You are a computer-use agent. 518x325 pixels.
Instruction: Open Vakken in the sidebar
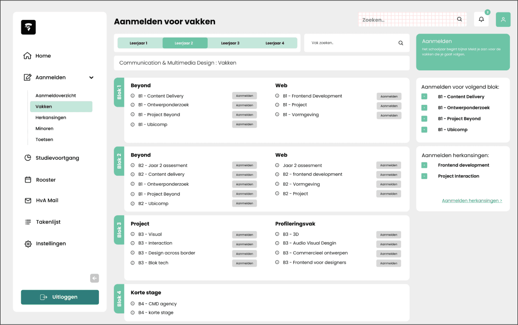click(61, 107)
